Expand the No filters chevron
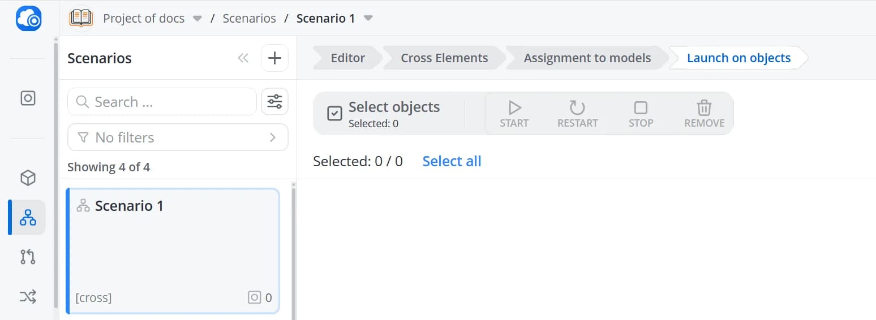 click(273, 137)
